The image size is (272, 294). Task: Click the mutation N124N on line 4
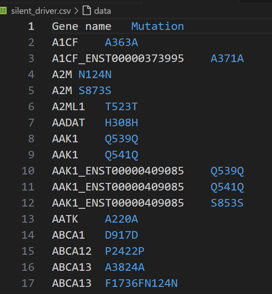(x=95, y=75)
